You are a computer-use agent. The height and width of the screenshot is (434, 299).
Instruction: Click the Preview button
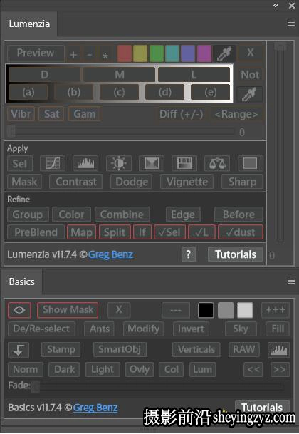point(36,53)
